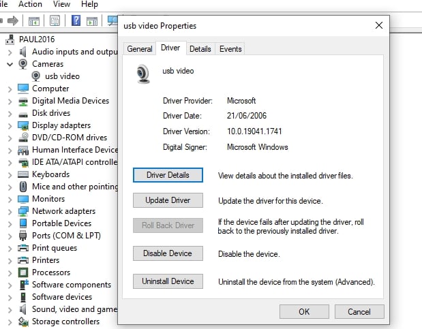Click the DVD/CD-ROM drives disc icon

tap(23, 138)
